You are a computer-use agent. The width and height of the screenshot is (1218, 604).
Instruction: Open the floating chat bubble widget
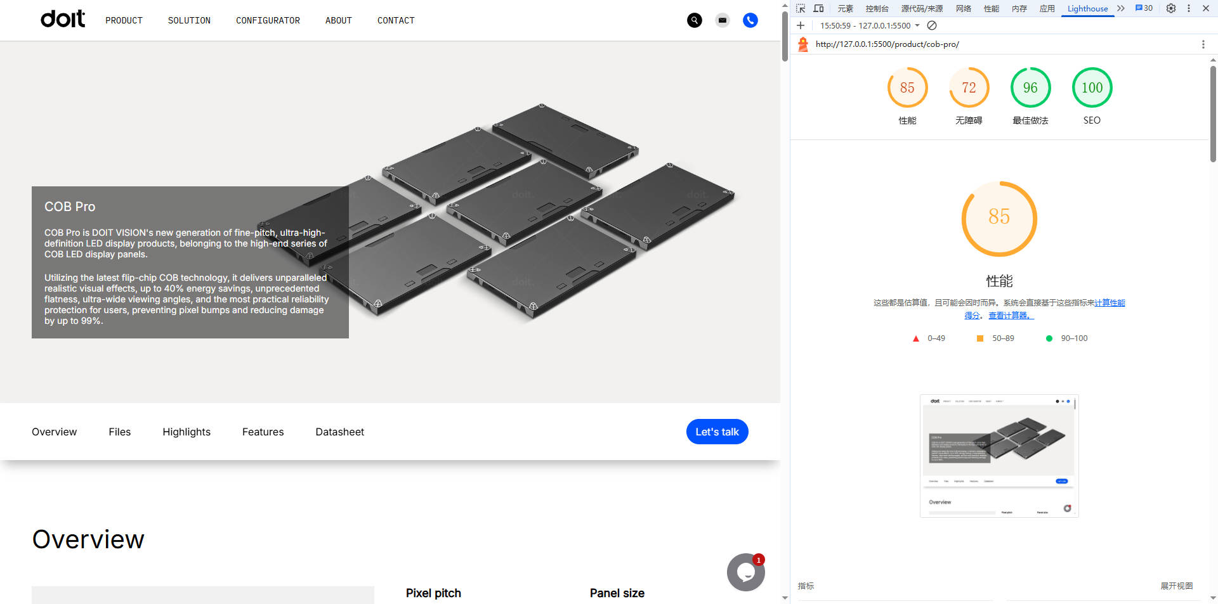[746, 572]
